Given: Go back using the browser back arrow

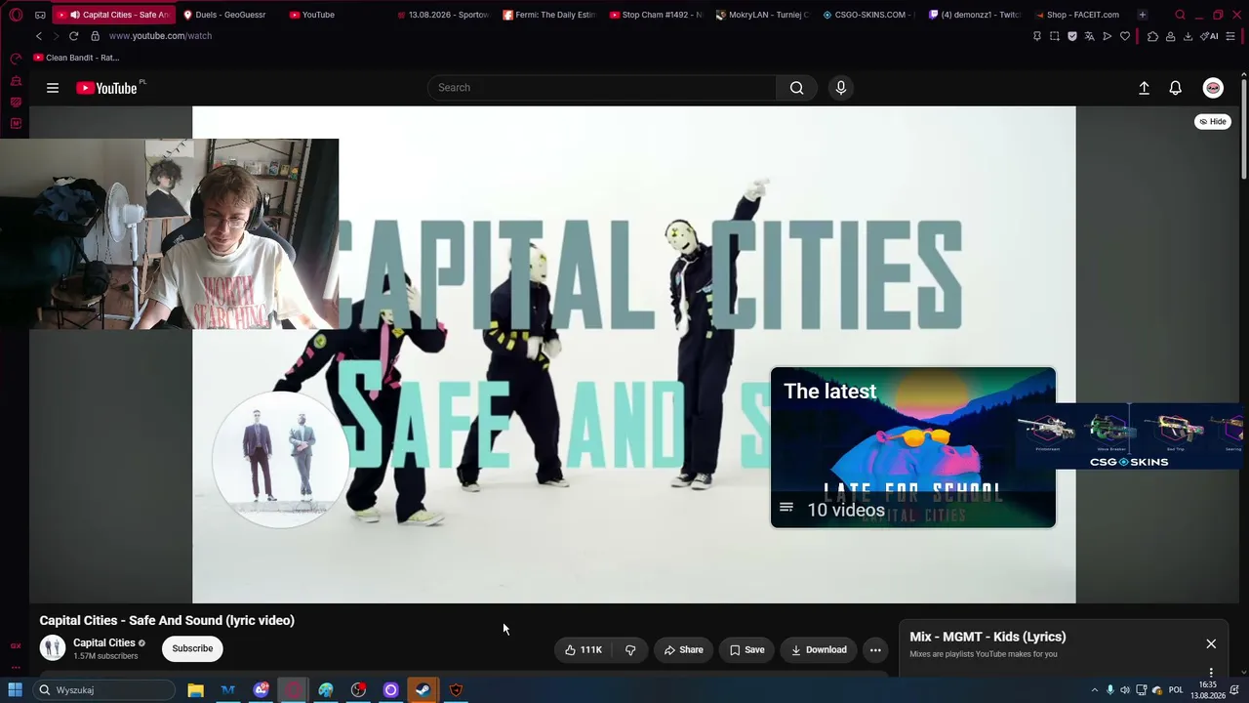Looking at the screenshot, I should (x=39, y=36).
